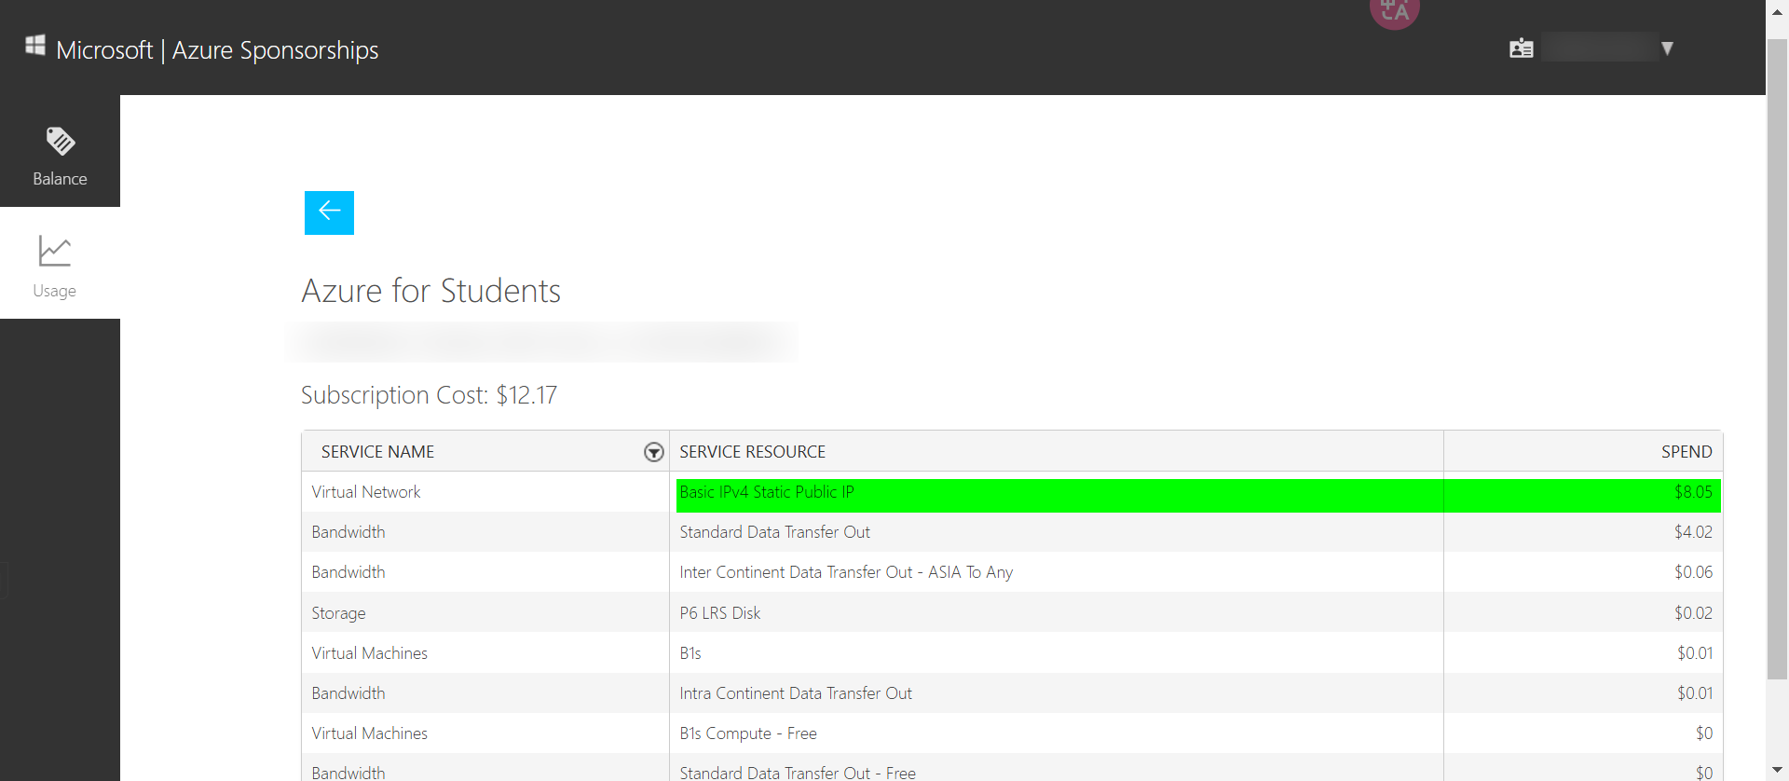Click the Microsoft Windows logo icon
Screen dimensions: 1789x781
coord(35,45)
